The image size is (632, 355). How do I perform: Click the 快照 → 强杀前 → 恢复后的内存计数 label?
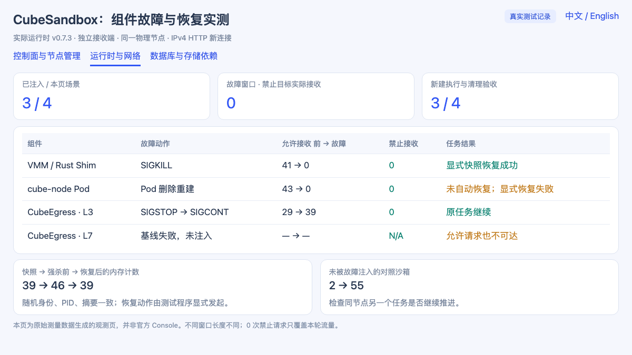point(81,272)
